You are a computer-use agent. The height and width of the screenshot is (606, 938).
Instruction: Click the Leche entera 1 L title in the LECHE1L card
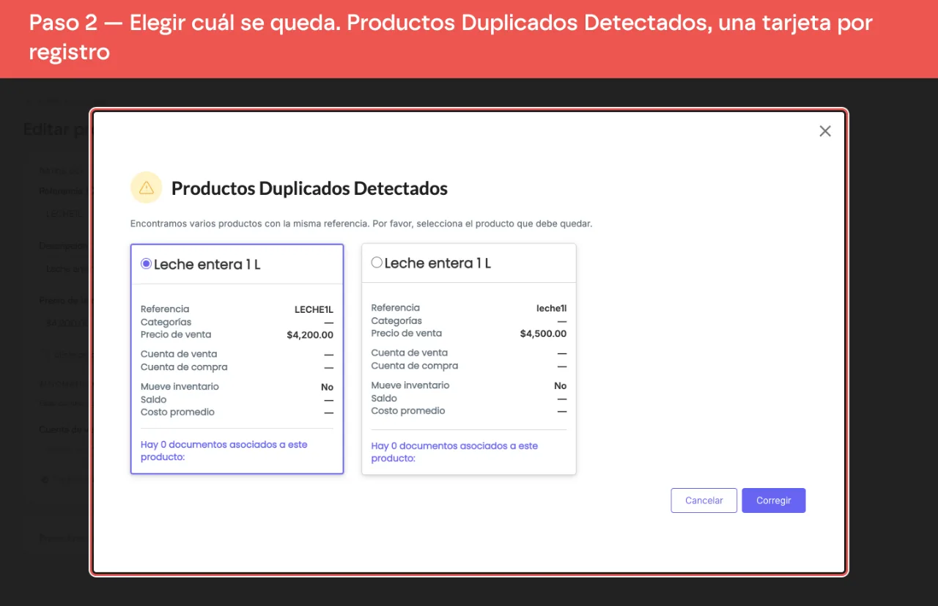pyautogui.click(x=207, y=265)
